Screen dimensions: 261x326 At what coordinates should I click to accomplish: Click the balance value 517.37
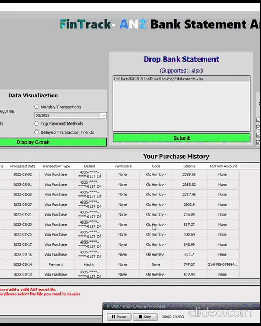click(x=189, y=225)
